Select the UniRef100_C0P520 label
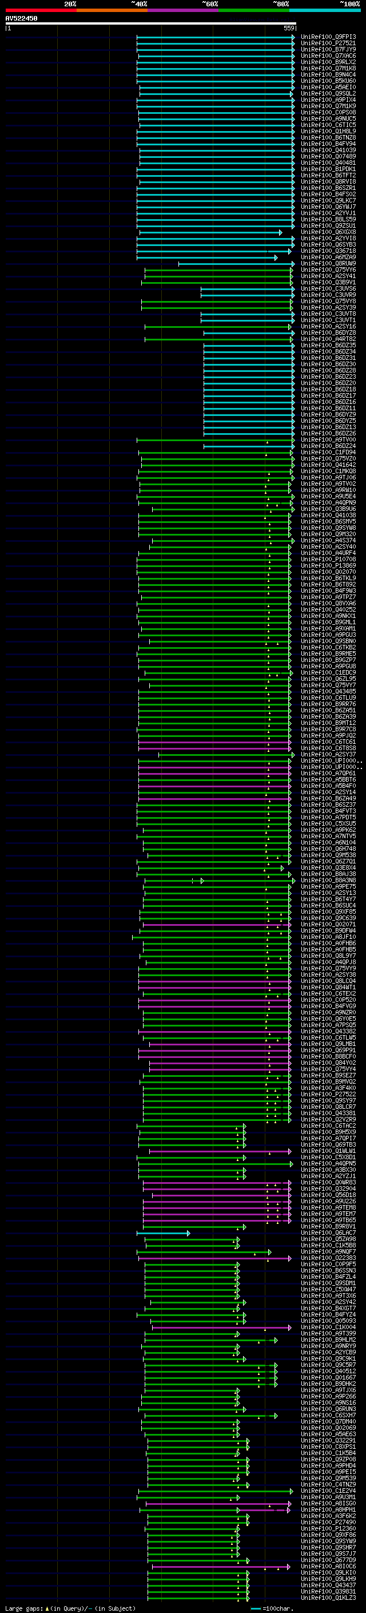This screenshot has height=1613, width=366. tap(328, 1000)
